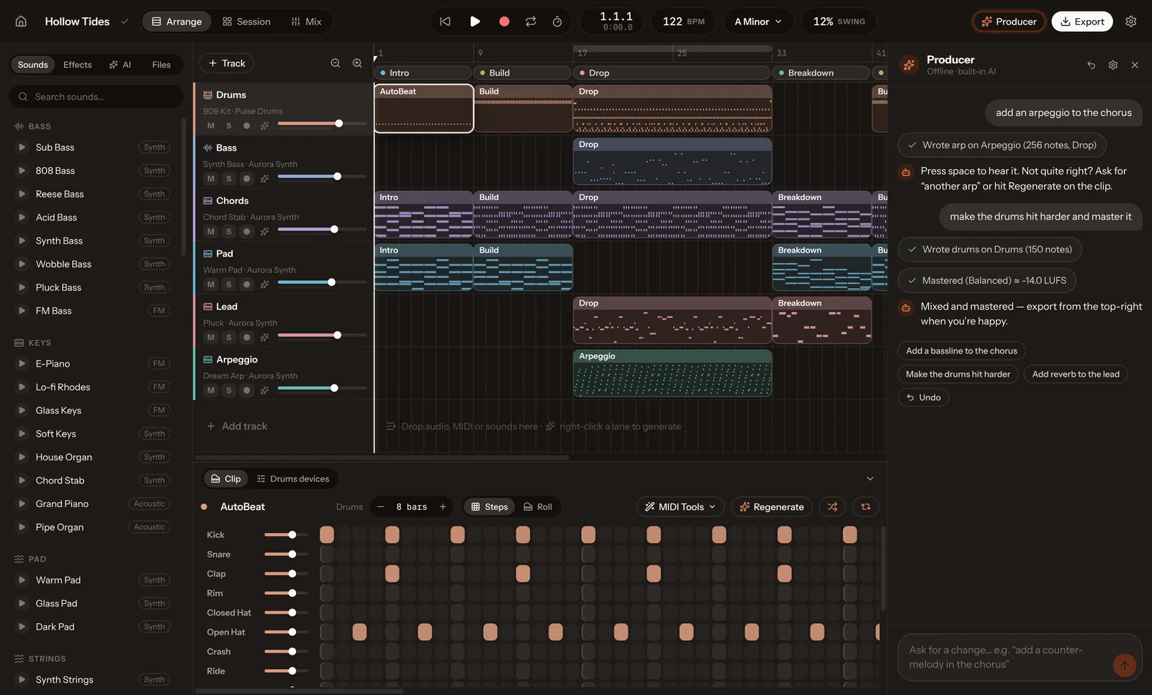Click the Export button

coord(1082,22)
